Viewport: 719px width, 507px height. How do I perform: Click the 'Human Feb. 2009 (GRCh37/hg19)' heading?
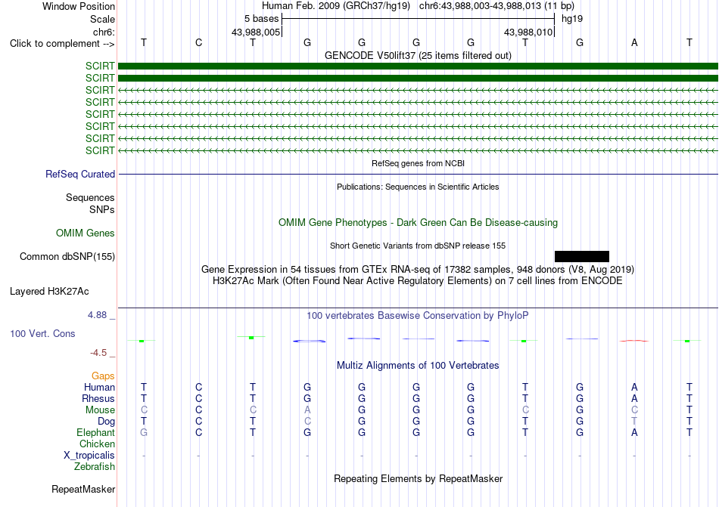tap(338, 6)
